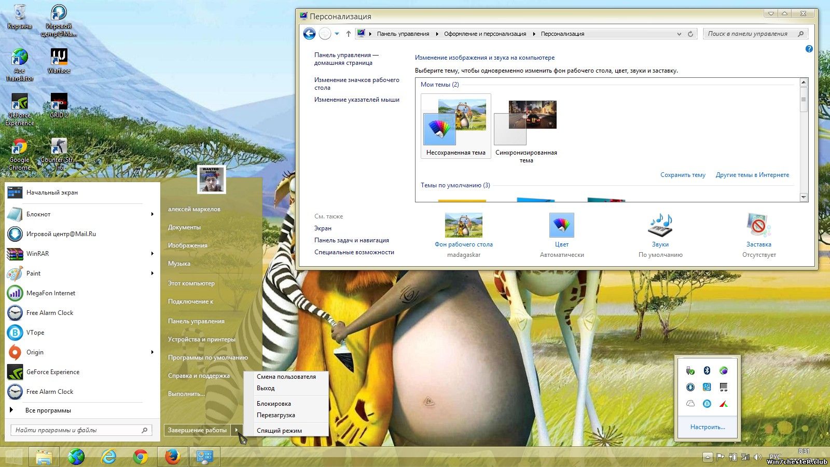Expand the address bar history dropdown
Viewport: 830px width, 467px height.
(679, 34)
